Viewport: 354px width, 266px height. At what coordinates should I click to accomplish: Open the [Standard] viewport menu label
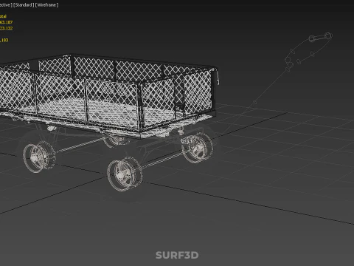pos(24,5)
